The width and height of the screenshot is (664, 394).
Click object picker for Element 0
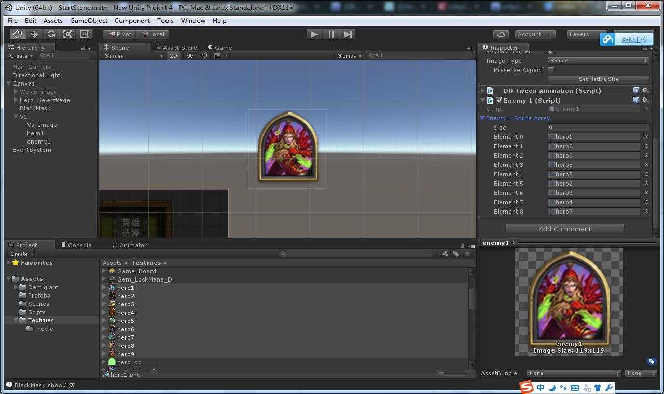click(646, 137)
